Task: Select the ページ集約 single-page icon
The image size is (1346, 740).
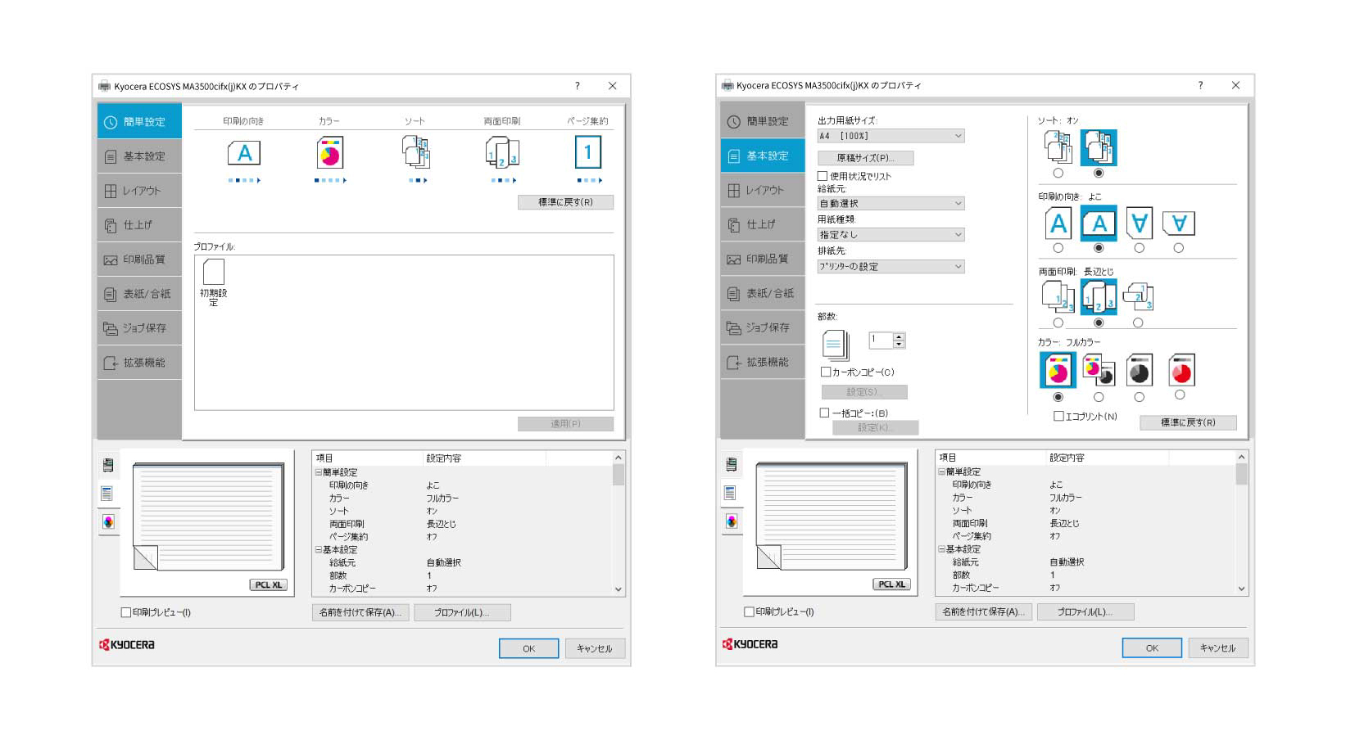Action: click(587, 151)
